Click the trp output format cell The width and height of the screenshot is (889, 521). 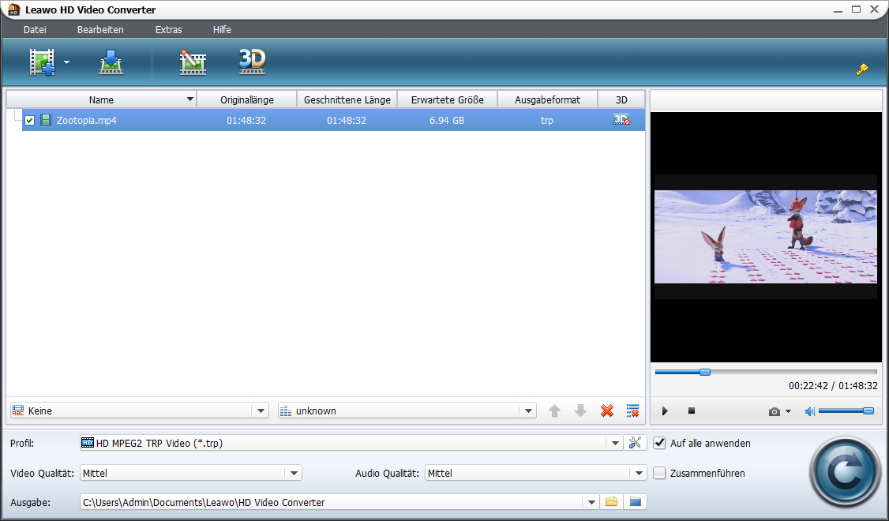(x=547, y=120)
